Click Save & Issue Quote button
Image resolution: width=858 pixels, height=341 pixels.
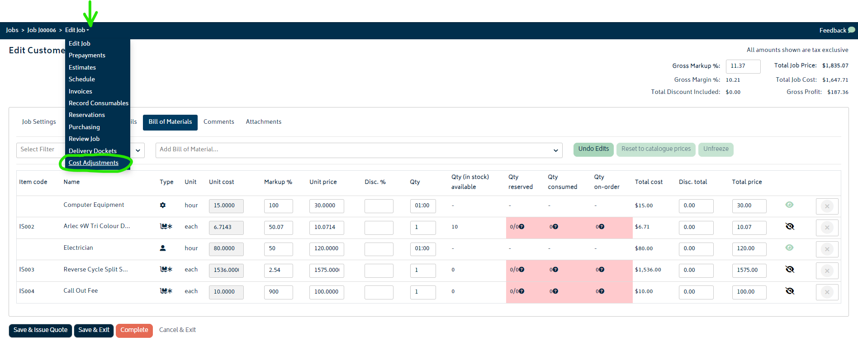[41, 330]
